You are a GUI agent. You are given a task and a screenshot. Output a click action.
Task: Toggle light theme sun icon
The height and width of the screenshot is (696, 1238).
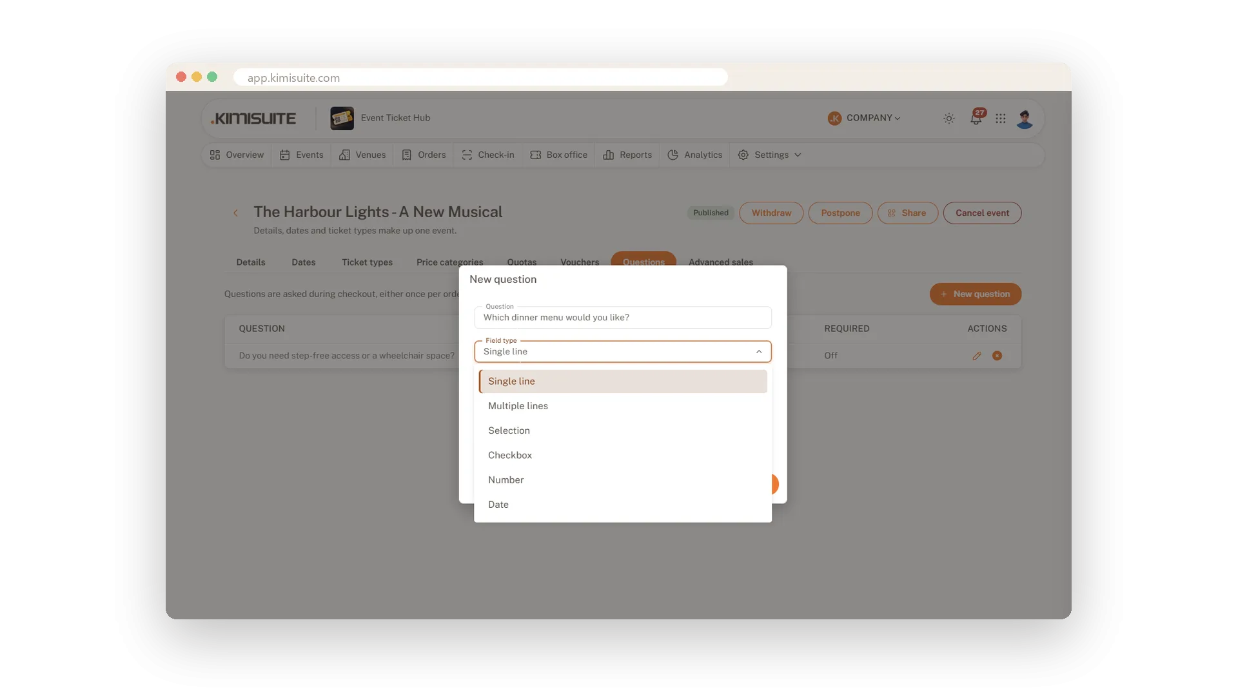949,119
